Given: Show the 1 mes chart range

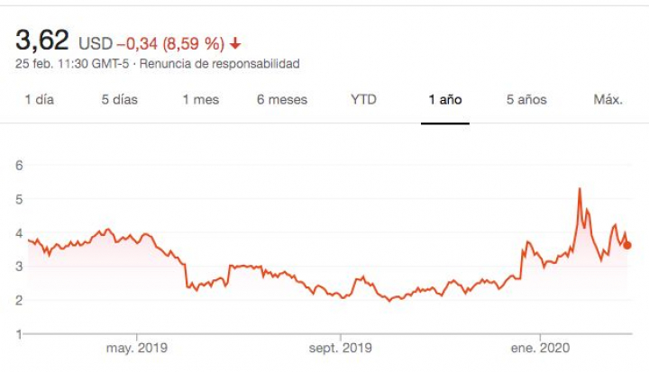Looking at the screenshot, I should coord(200,100).
